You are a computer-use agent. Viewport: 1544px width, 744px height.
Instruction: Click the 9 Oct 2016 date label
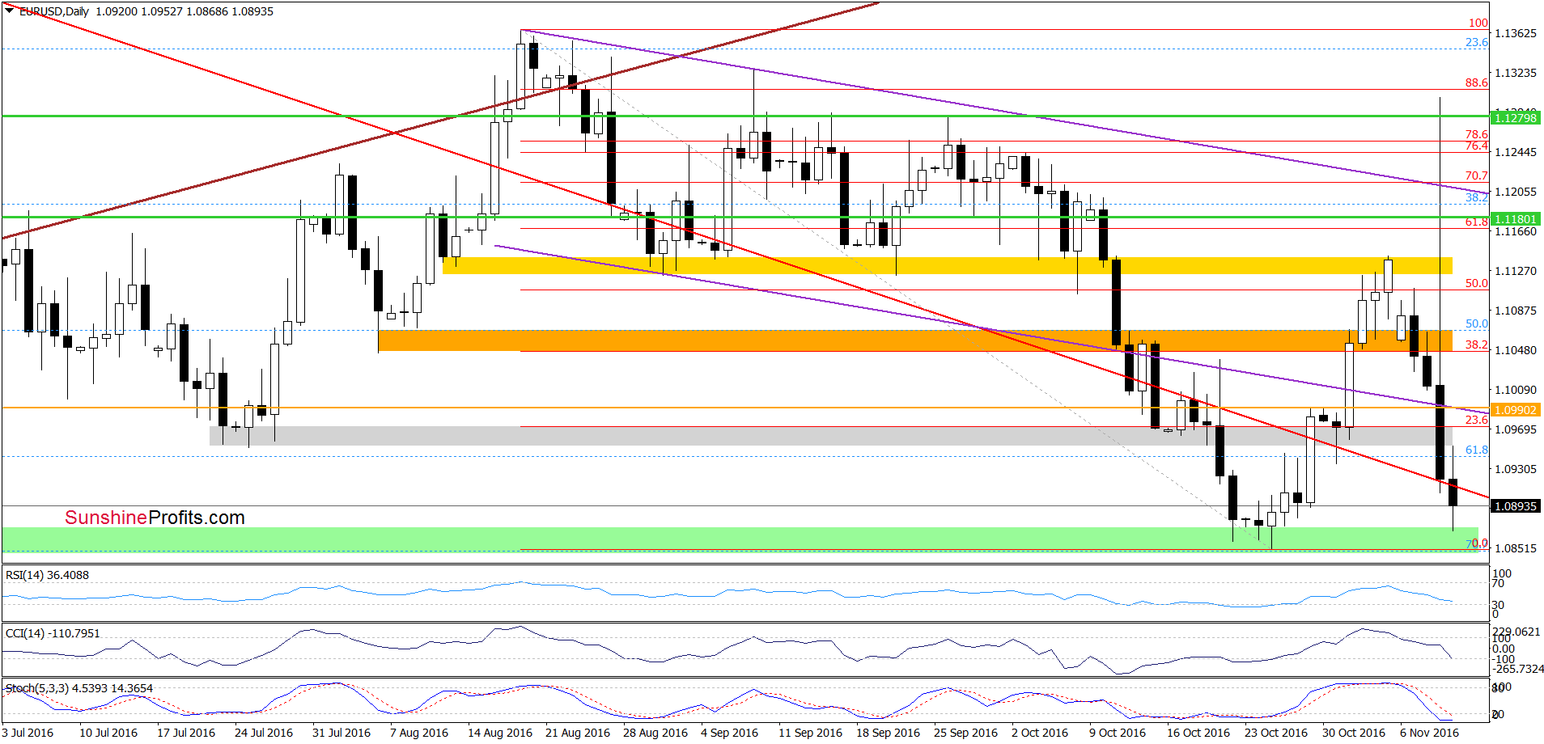pos(1118,733)
